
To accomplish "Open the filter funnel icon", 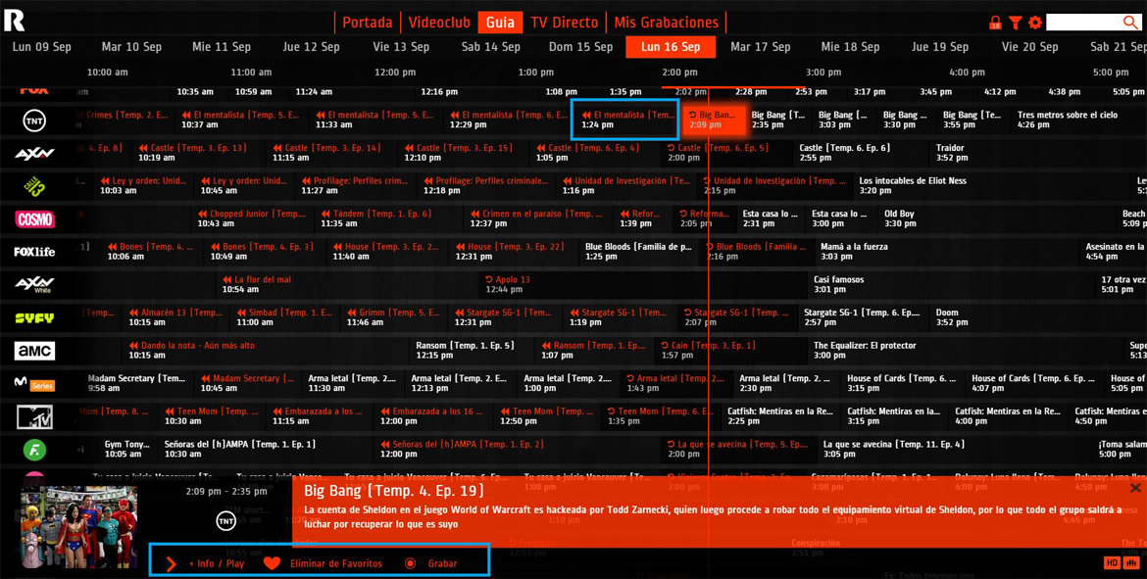I will [1015, 23].
